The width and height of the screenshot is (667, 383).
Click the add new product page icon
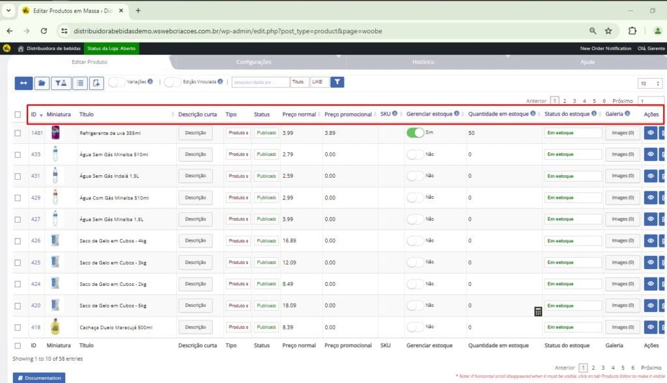point(97,83)
